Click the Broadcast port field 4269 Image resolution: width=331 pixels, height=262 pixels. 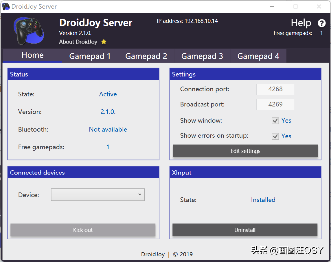275,104
